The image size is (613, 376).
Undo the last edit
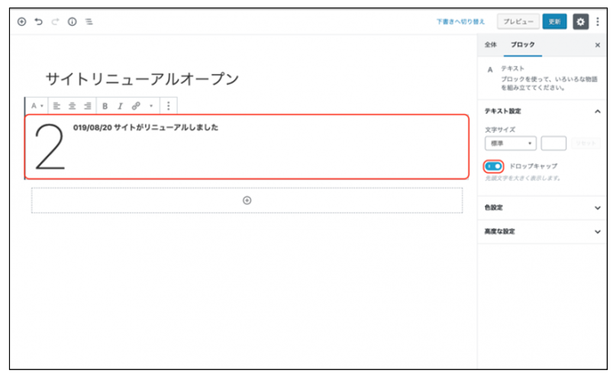pos(38,22)
